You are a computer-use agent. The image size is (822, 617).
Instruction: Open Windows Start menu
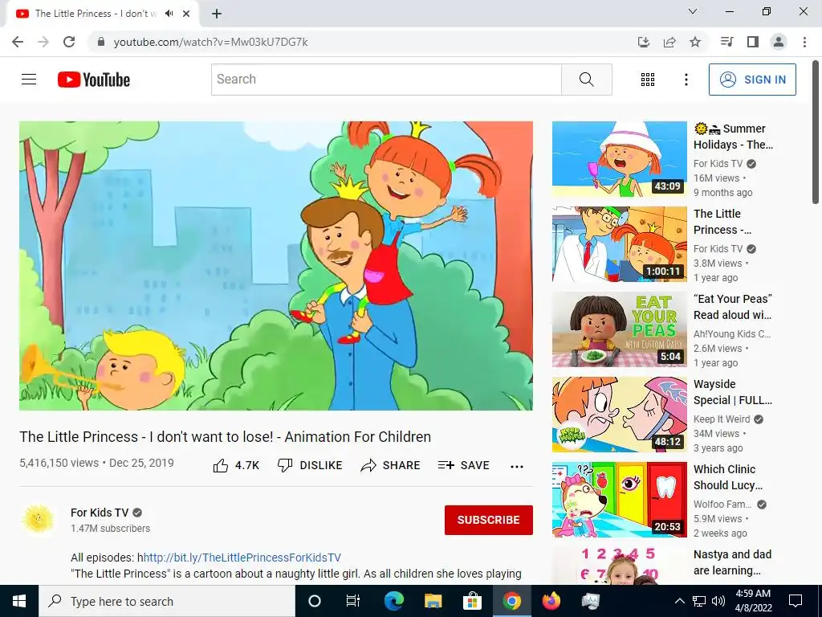19,601
